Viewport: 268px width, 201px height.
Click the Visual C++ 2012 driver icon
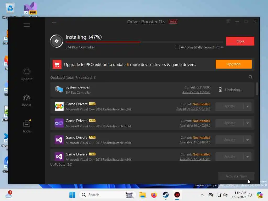(59, 140)
